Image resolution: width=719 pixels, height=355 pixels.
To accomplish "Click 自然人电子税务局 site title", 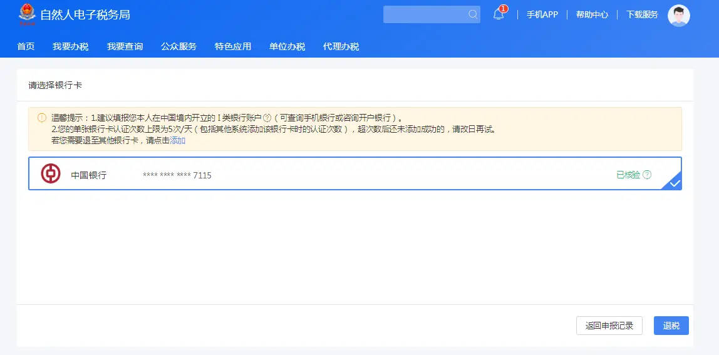I will [85, 14].
